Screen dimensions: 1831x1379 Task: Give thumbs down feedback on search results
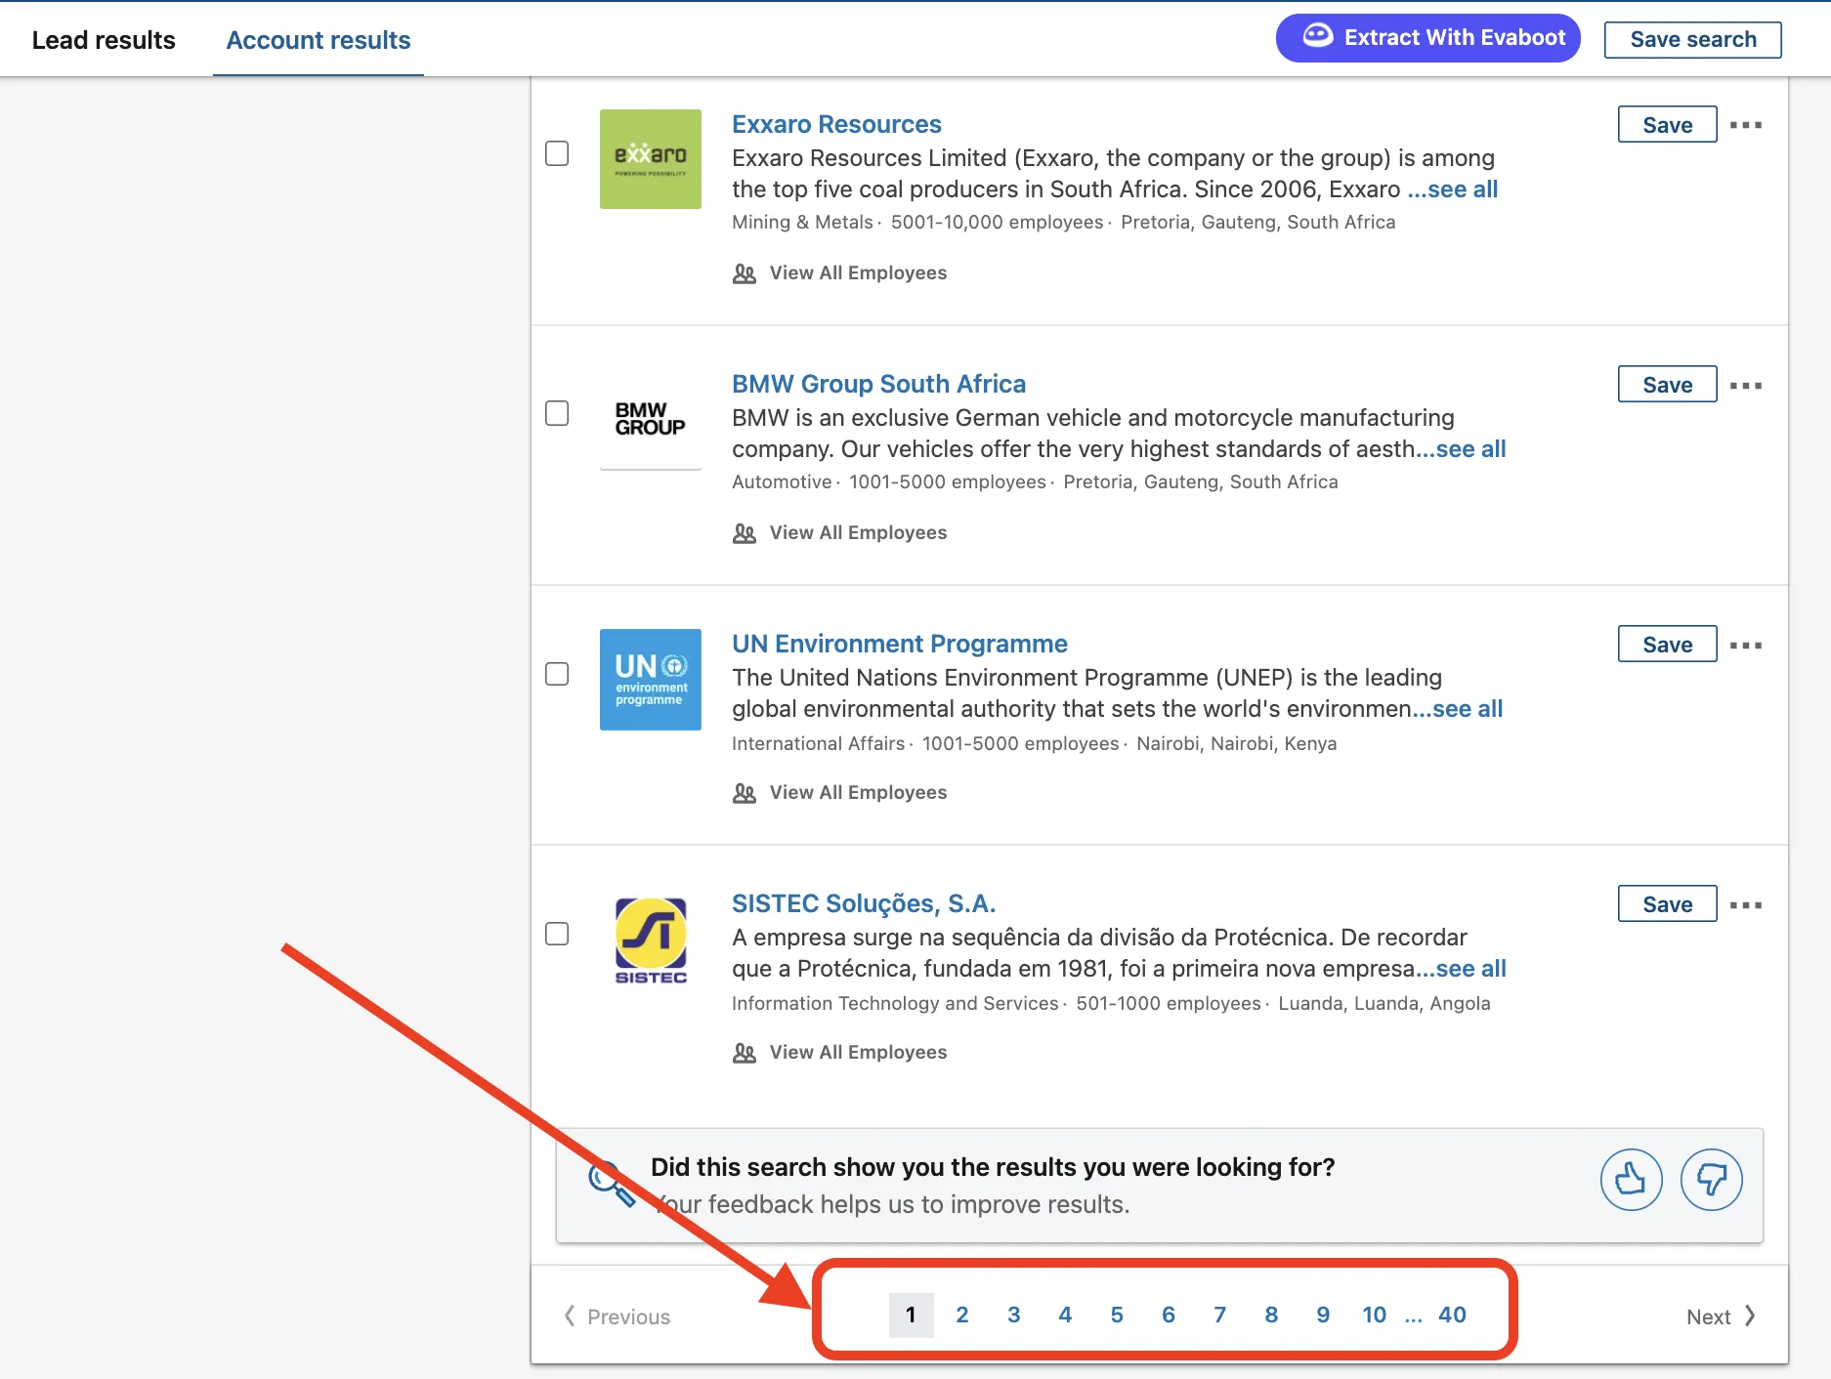tap(1711, 1180)
